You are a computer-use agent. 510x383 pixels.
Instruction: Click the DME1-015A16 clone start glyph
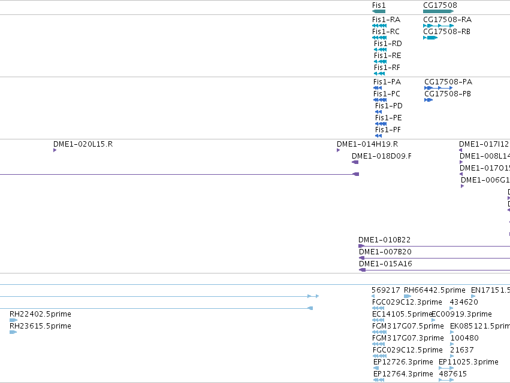pos(363,270)
